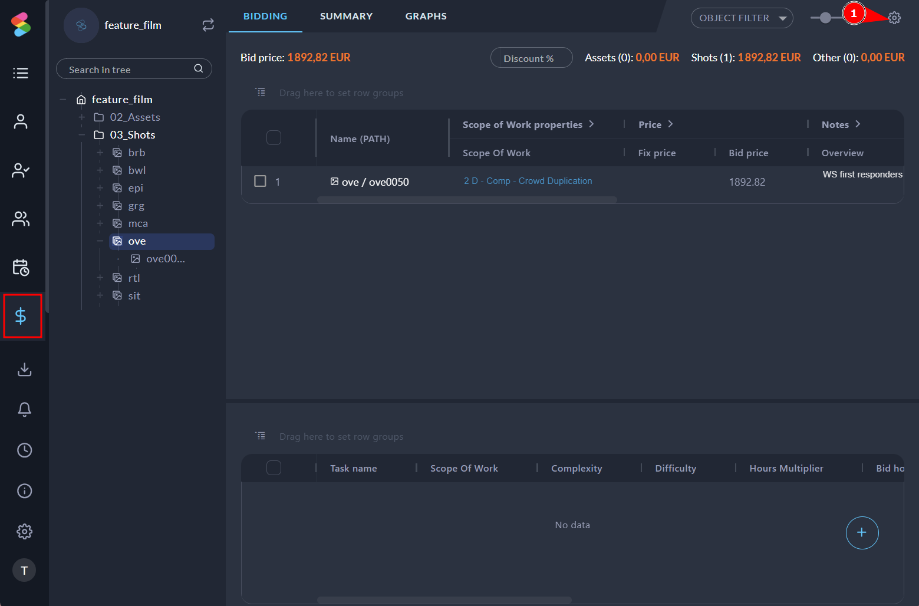Viewport: 919px width, 606px height.
Task: Click round plus button to add task
Action: (x=862, y=533)
